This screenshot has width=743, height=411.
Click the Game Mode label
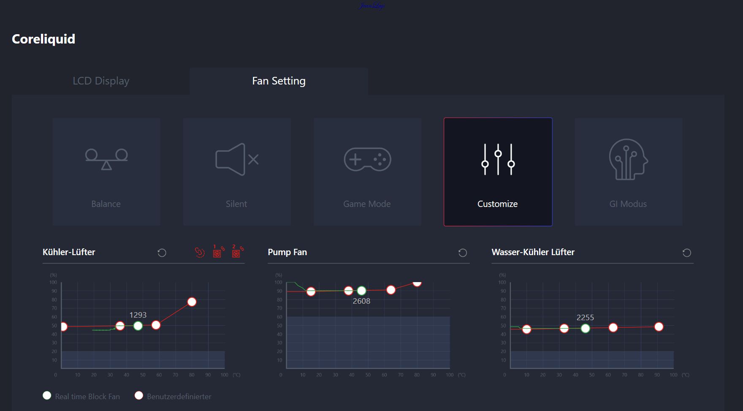tap(367, 204)
